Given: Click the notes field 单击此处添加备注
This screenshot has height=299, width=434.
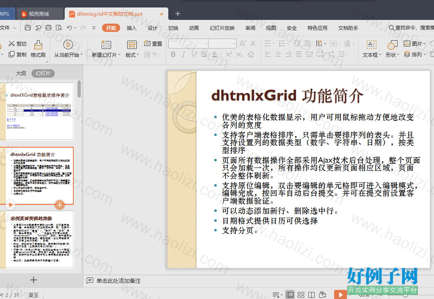Looking at the screenshot, I should click(x=119, y=281).
